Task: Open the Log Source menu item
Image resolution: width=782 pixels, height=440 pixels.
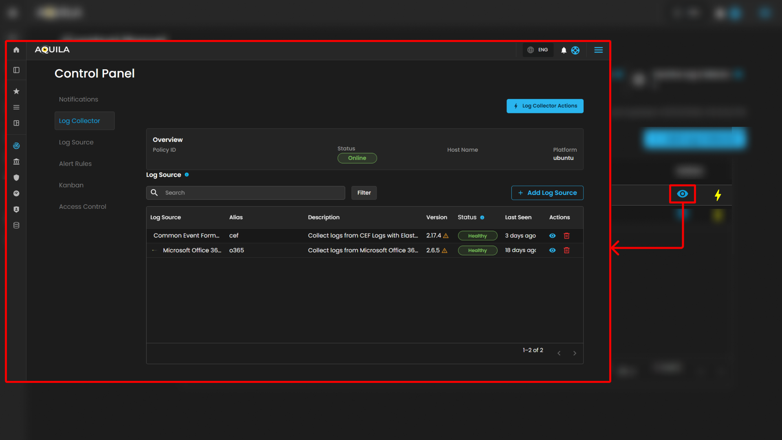Action: tap(76, 142)
